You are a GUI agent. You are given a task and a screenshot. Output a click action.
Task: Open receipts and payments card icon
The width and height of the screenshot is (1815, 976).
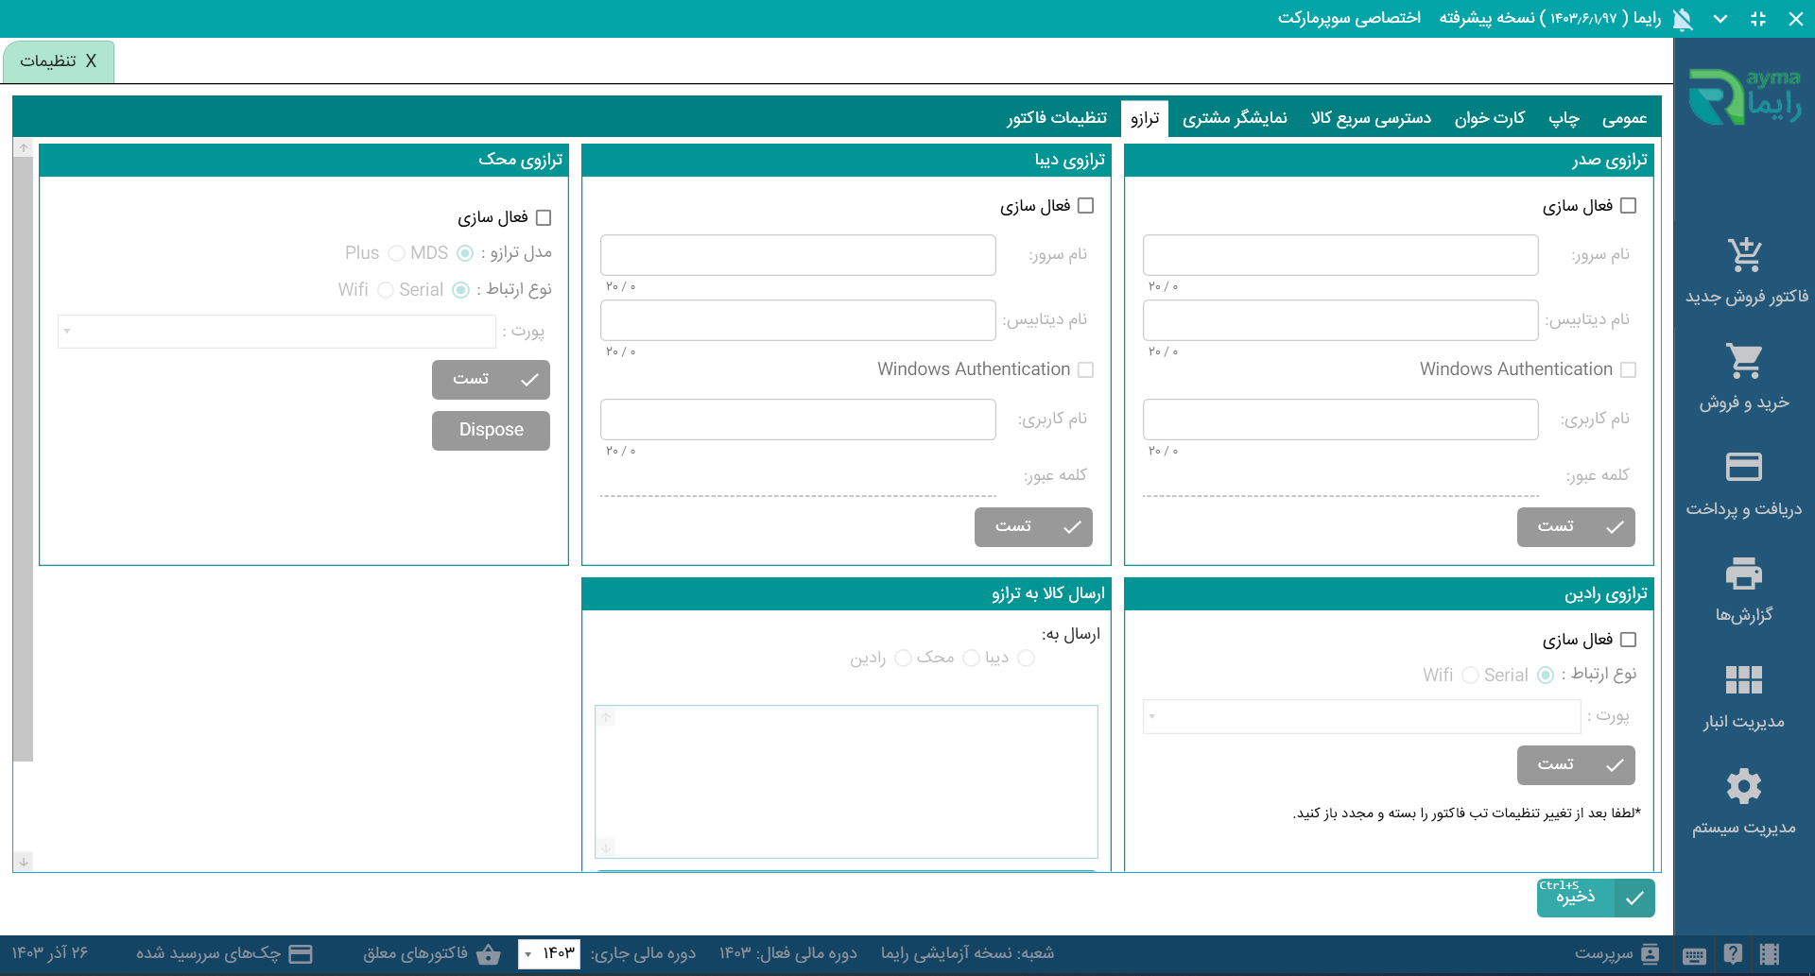click(1744, 467)
